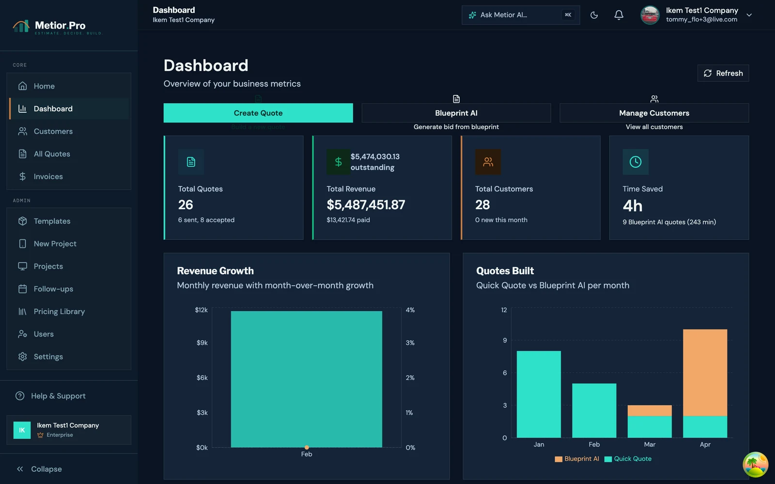Go to All Quotes
The width and height of the screenshot is (775, 484).
coord(69,154)
